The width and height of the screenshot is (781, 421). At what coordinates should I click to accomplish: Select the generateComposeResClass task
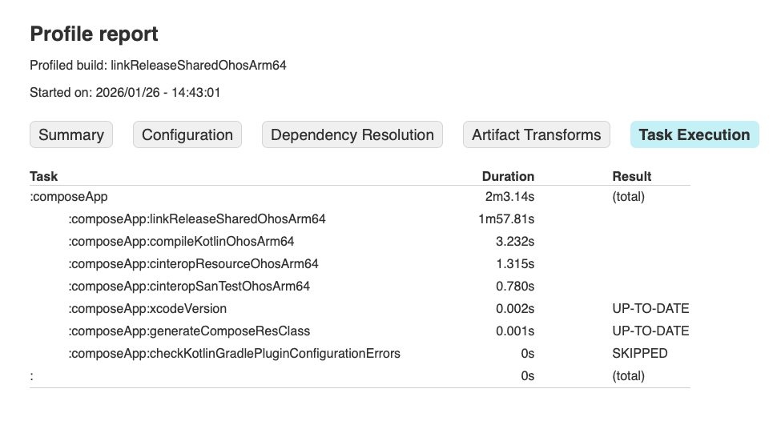(189, 331)
